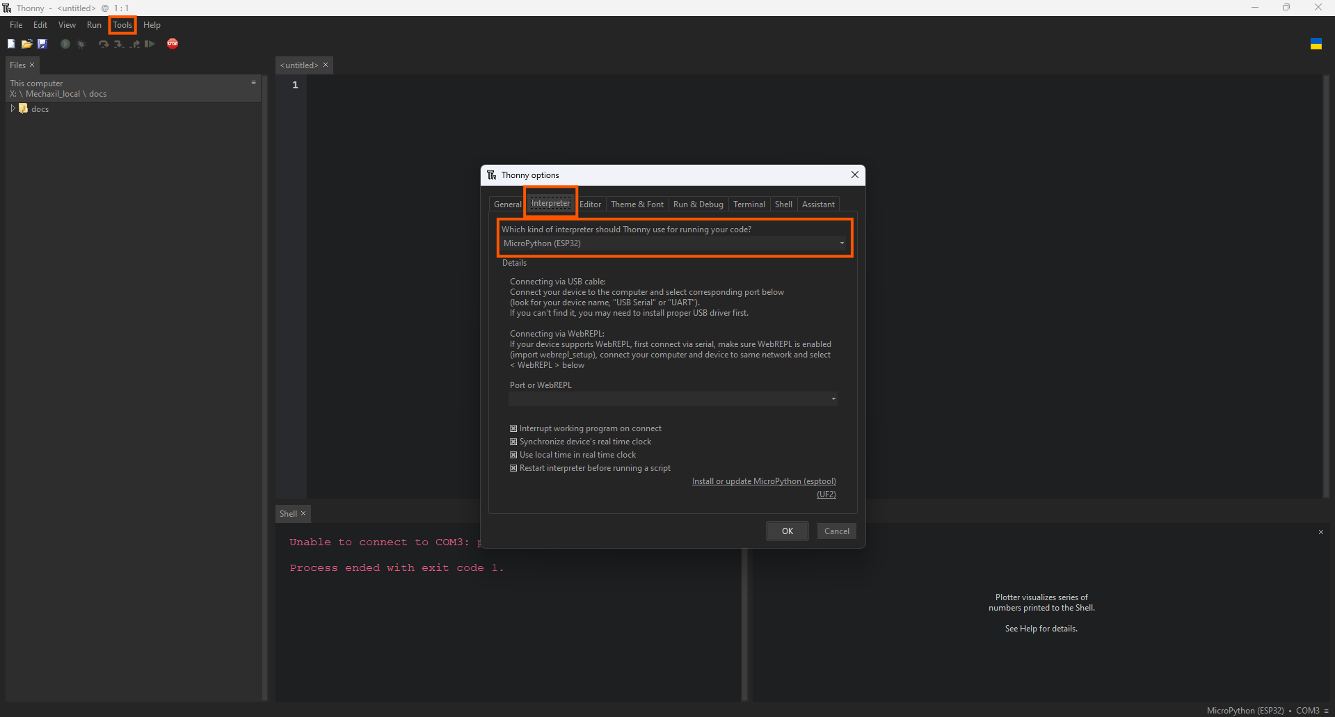The height and width of the screenshot is (717, 1335).
Task: Confirm options with the OK button
Action: (788, 531)
